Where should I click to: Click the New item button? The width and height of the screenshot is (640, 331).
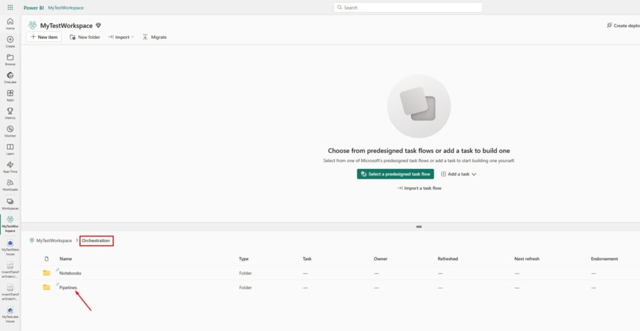44,37
